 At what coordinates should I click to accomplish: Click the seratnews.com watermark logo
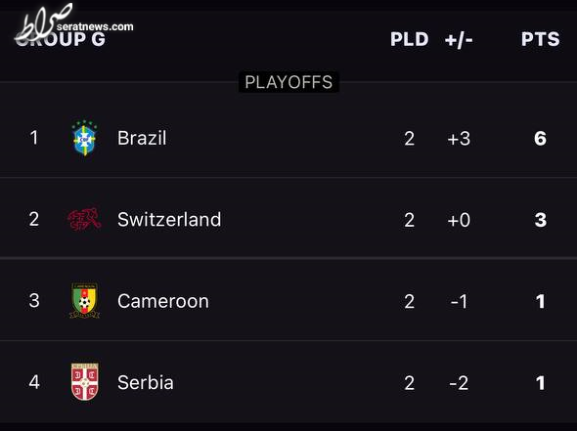pos(73,22)
